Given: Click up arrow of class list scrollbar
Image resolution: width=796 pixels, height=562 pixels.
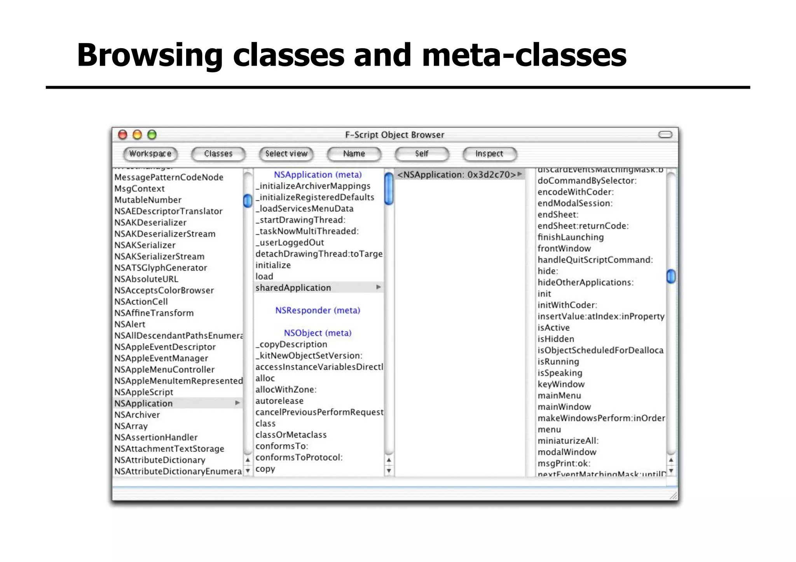Looking at the screenshot, I should [x=248, y=460].
